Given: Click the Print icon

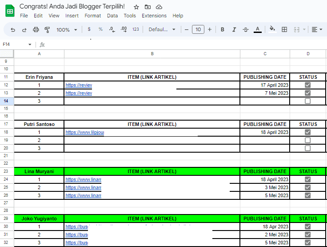Looking at the screenshot, I should pyautogui.click(x=36, y=30).
